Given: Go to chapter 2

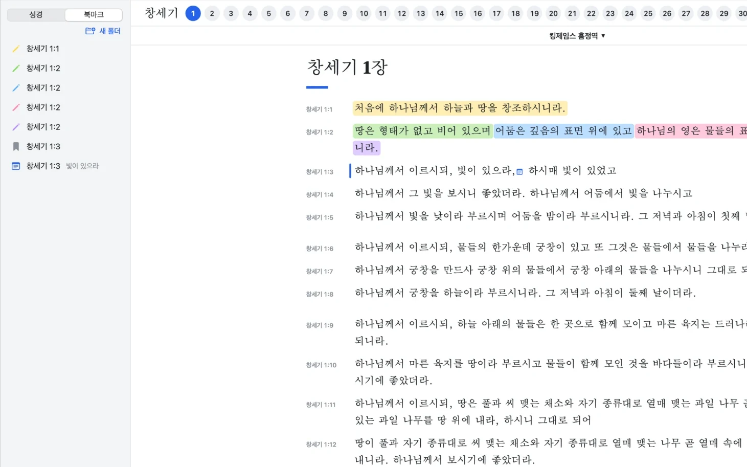Looking at the screenshot, I should pos(212,13).
